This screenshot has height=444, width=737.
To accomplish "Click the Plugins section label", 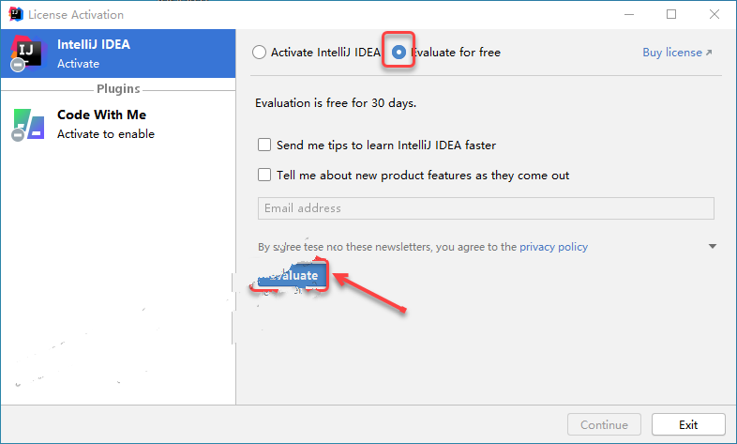I will [x=118, y=89].
